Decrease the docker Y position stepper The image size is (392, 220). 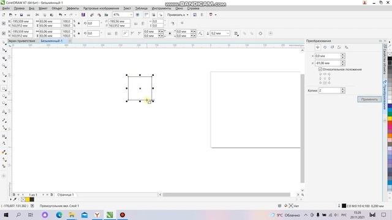343,64
